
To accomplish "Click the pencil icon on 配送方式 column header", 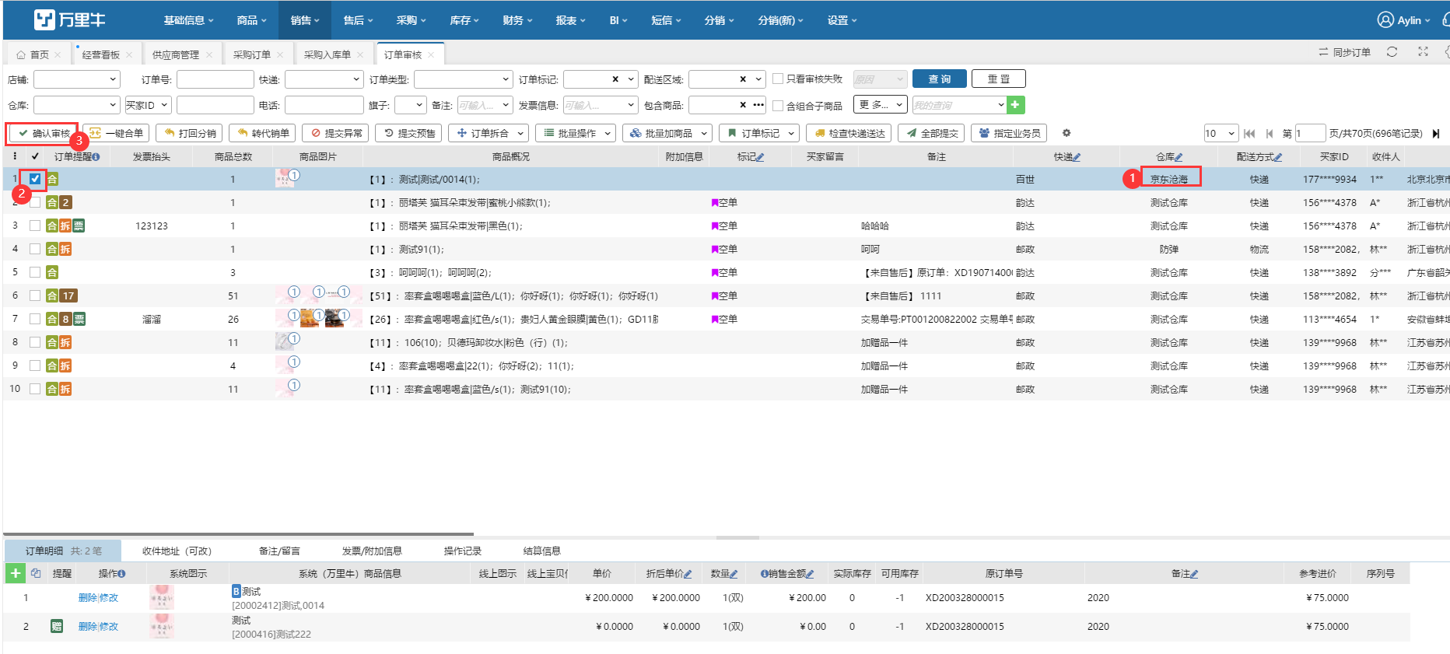I will click(x=1278, y=157).
